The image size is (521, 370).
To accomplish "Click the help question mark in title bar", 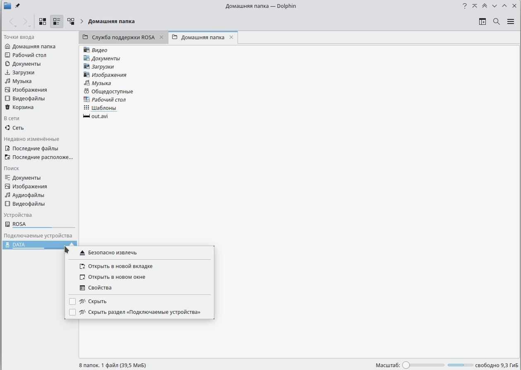I will click(465, 6).
